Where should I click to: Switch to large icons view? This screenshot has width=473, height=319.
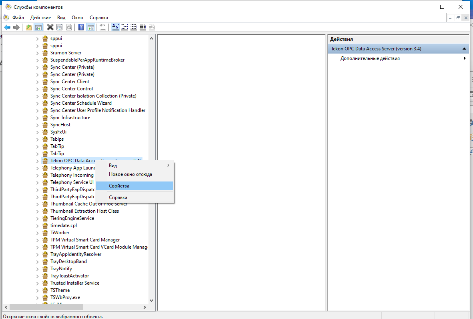click(x=115, y=27)
